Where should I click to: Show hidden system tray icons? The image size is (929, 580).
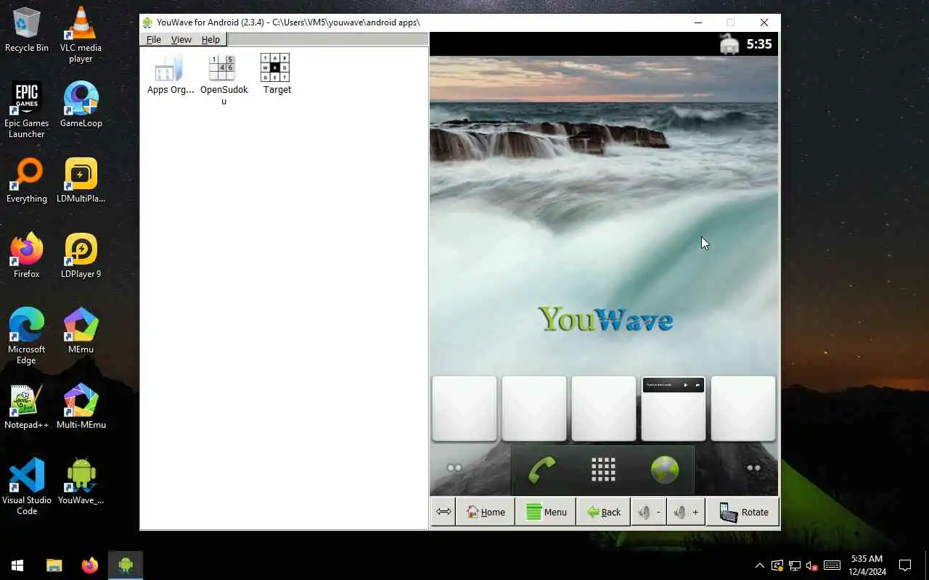759,565
